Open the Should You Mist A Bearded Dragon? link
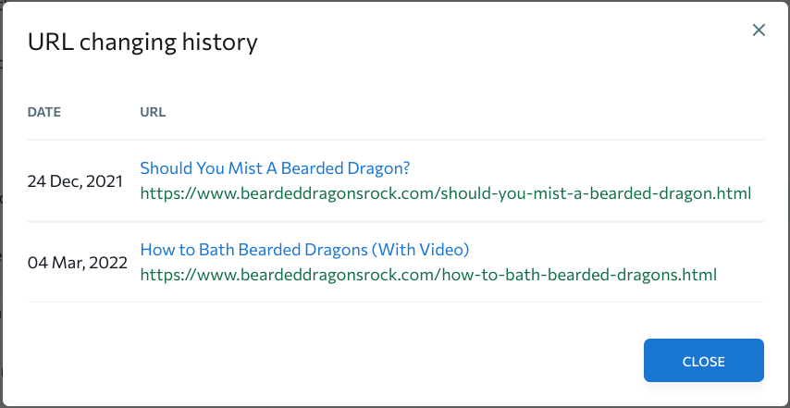The width and height of the screenshot is (790, 408). click(x=275, y=168)
